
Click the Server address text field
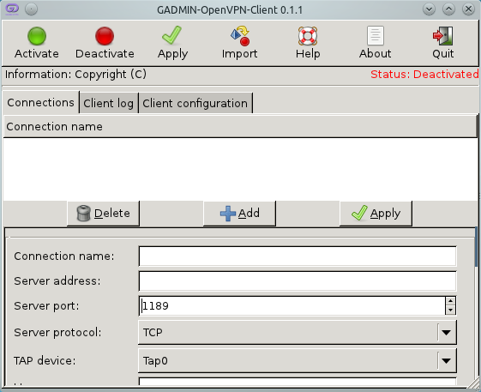pos(298,280)
